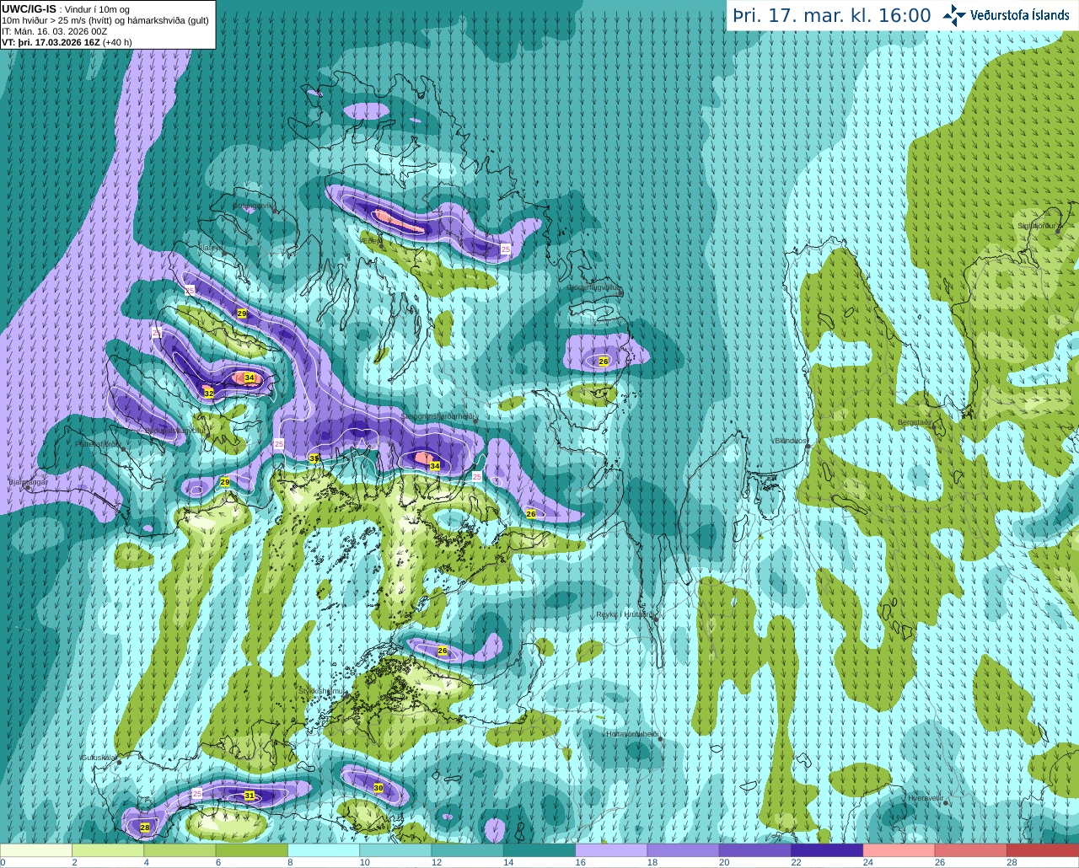1079x868 pixels.
Task: Select the Stykkishólmur station label
Action: (323, 690)
